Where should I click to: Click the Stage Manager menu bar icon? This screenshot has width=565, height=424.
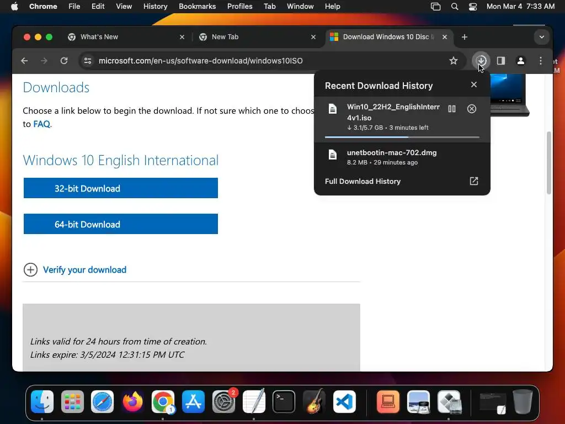[436, 7]
